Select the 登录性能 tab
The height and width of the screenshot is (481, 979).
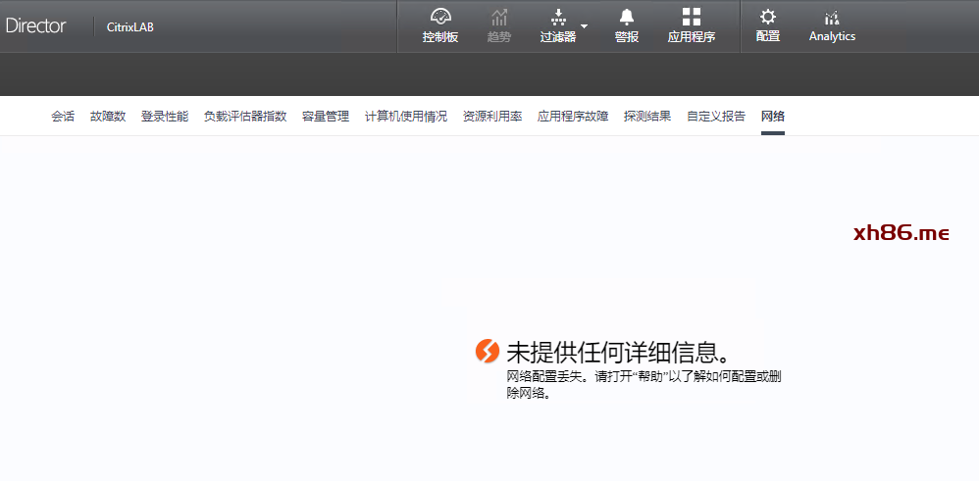[165, 117]
